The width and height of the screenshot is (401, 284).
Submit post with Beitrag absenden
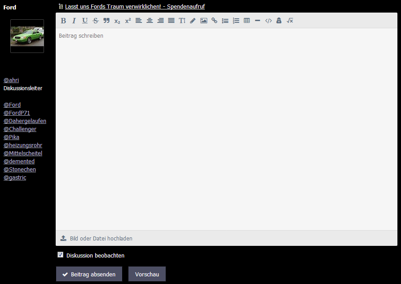click(89, 274)
